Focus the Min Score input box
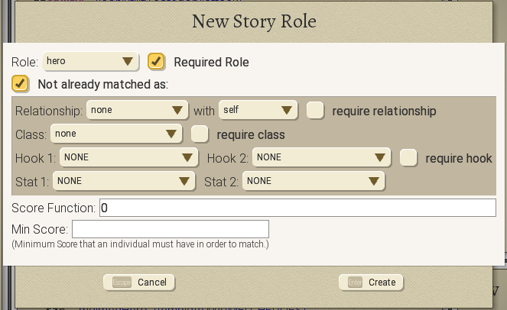This screenshot has width=507, height=310. [170, 229]
